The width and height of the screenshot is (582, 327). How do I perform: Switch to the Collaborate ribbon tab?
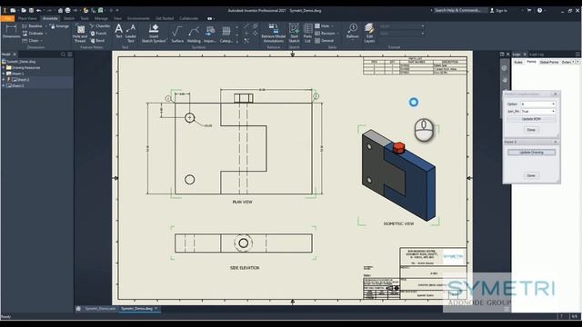tap(188, 18)
